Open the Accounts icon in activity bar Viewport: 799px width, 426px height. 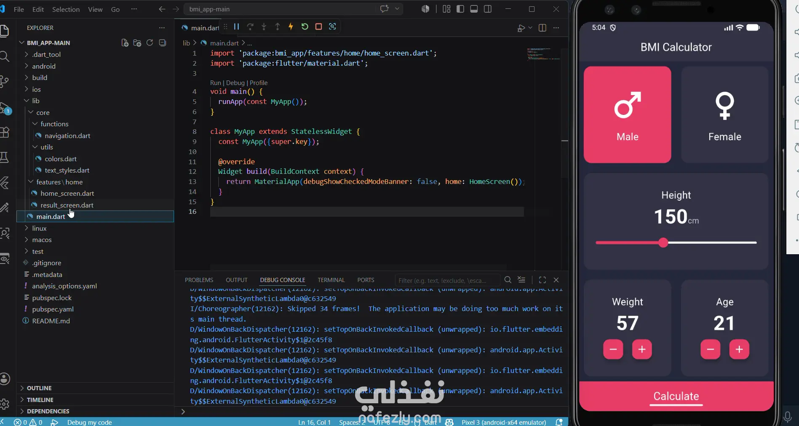pyautogui.click(x=5, y=379)
